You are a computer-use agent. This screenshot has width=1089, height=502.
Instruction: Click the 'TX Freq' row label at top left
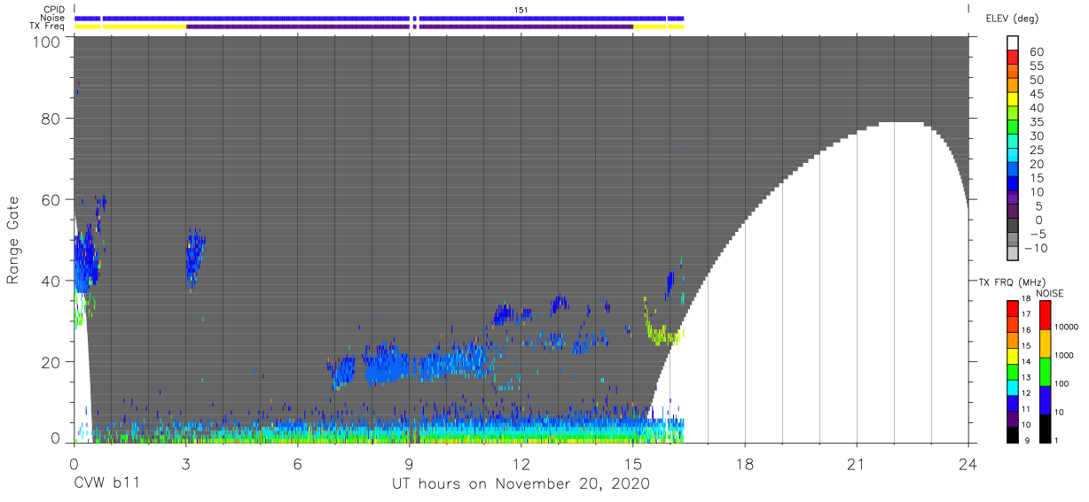click(x=48, y=27)
